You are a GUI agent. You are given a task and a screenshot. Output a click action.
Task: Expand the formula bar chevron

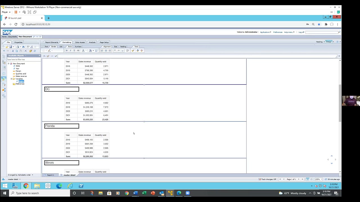coord(339,56)
